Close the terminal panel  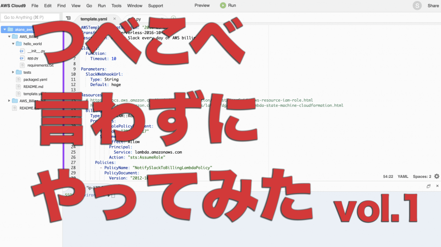(437, 186)
